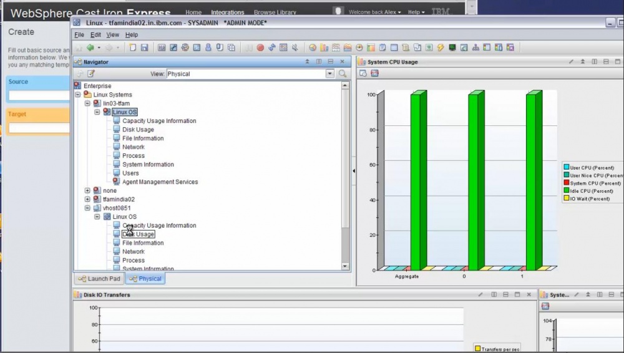Viewport: 624px width, 353px height.
Task: Click the muted speaker sound icon
Action: pyautogui.click(x=295, y=48)
